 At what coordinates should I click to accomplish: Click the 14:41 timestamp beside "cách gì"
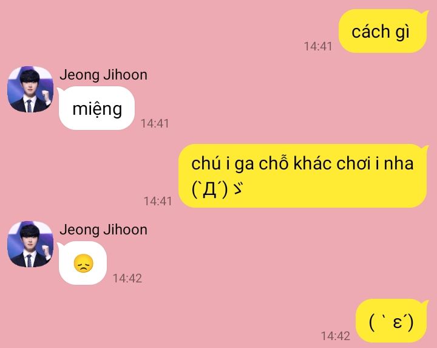[318, 46]
